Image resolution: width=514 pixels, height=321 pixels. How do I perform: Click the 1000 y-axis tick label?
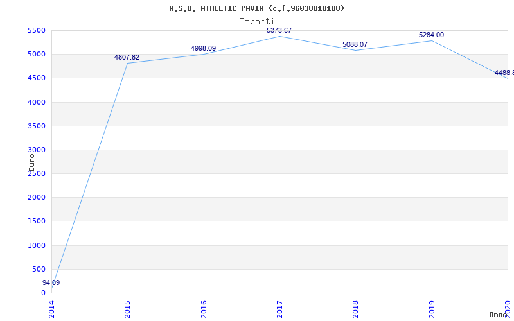(x=37, y=246)
